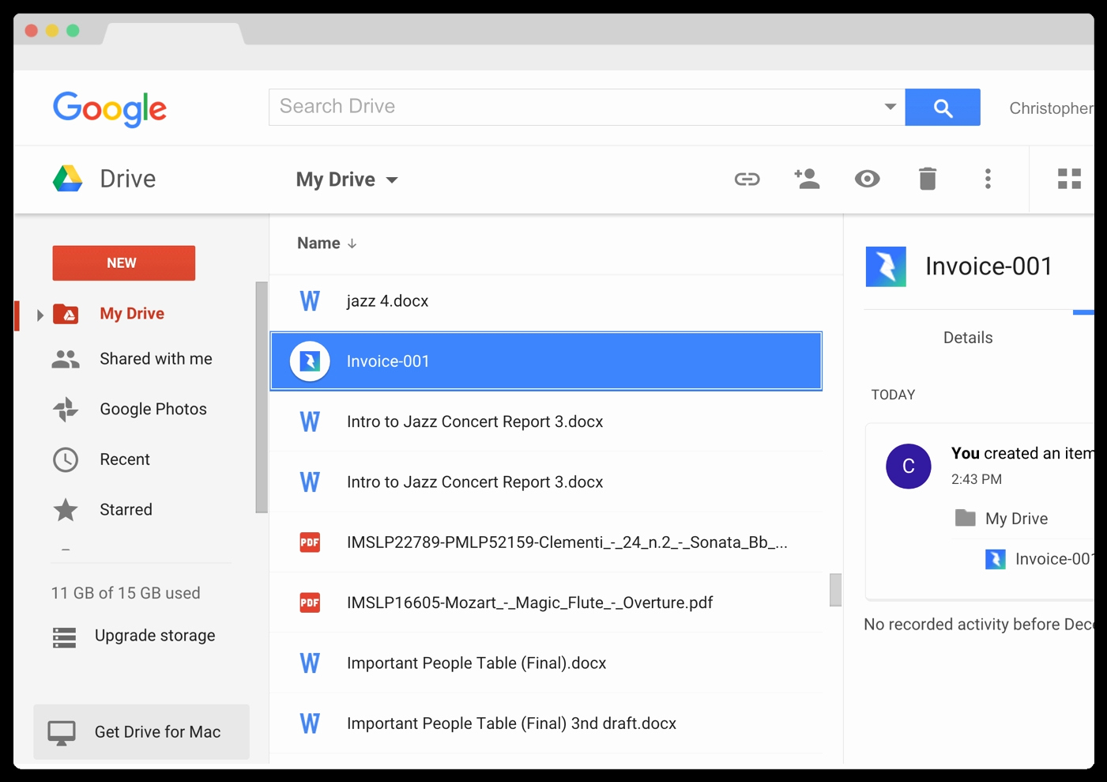
Task: Select IMSLP22789 Clementi Sonata PDF row
Action: click(x=546, y=542)
